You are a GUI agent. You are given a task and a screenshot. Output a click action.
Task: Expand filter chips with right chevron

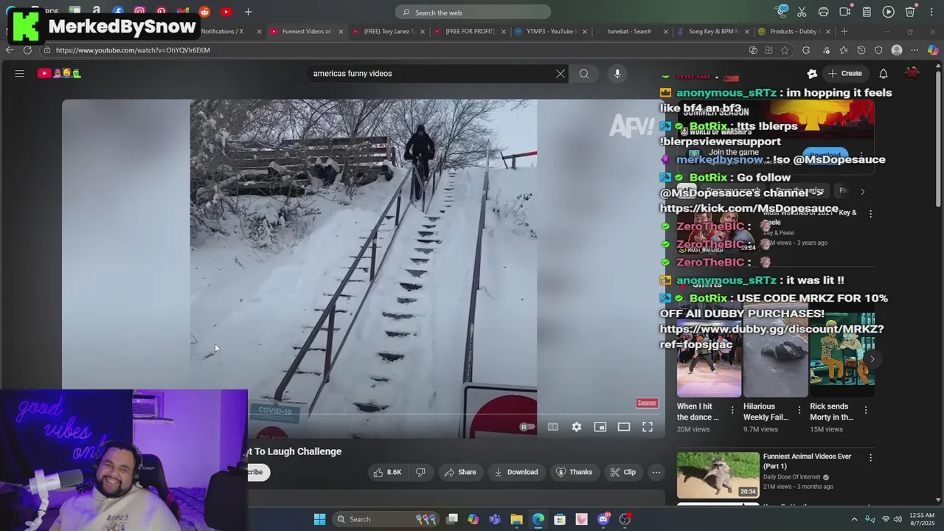[x=863, y=191]
